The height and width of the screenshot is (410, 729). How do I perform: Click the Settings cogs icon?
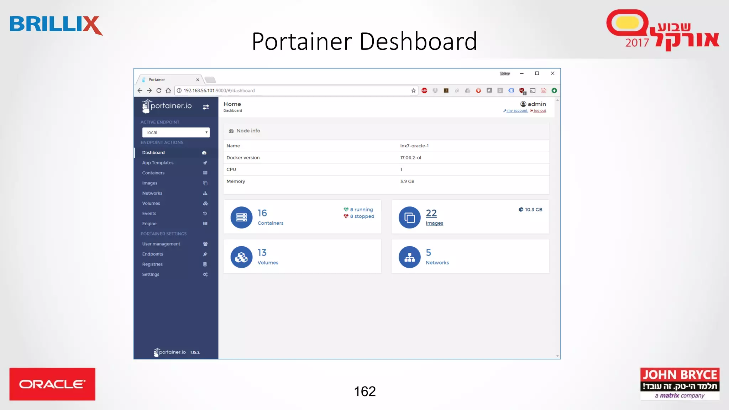pos(205,274)
